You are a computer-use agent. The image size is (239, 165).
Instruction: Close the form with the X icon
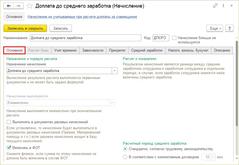click(231, 6)
